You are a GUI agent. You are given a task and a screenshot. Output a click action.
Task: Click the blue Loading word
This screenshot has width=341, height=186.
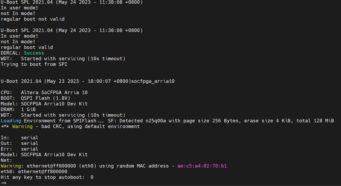pyautogui.click(x=11, y=121)
